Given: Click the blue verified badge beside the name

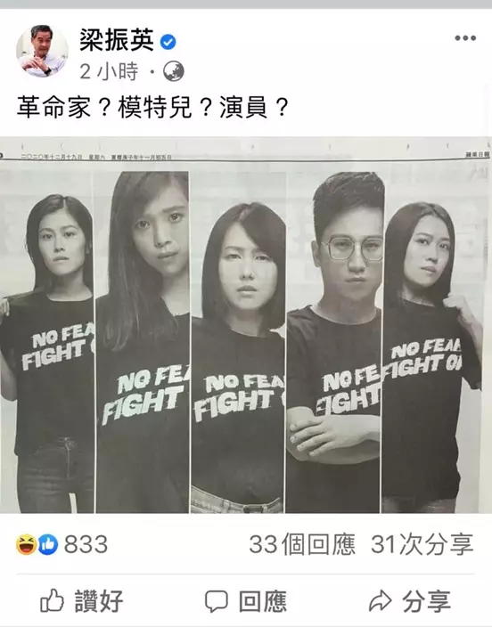Looking at the screenshot, I should tap(168, 42).
